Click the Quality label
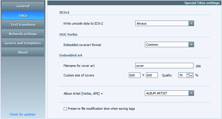222x119 pixels. [167, 75]
